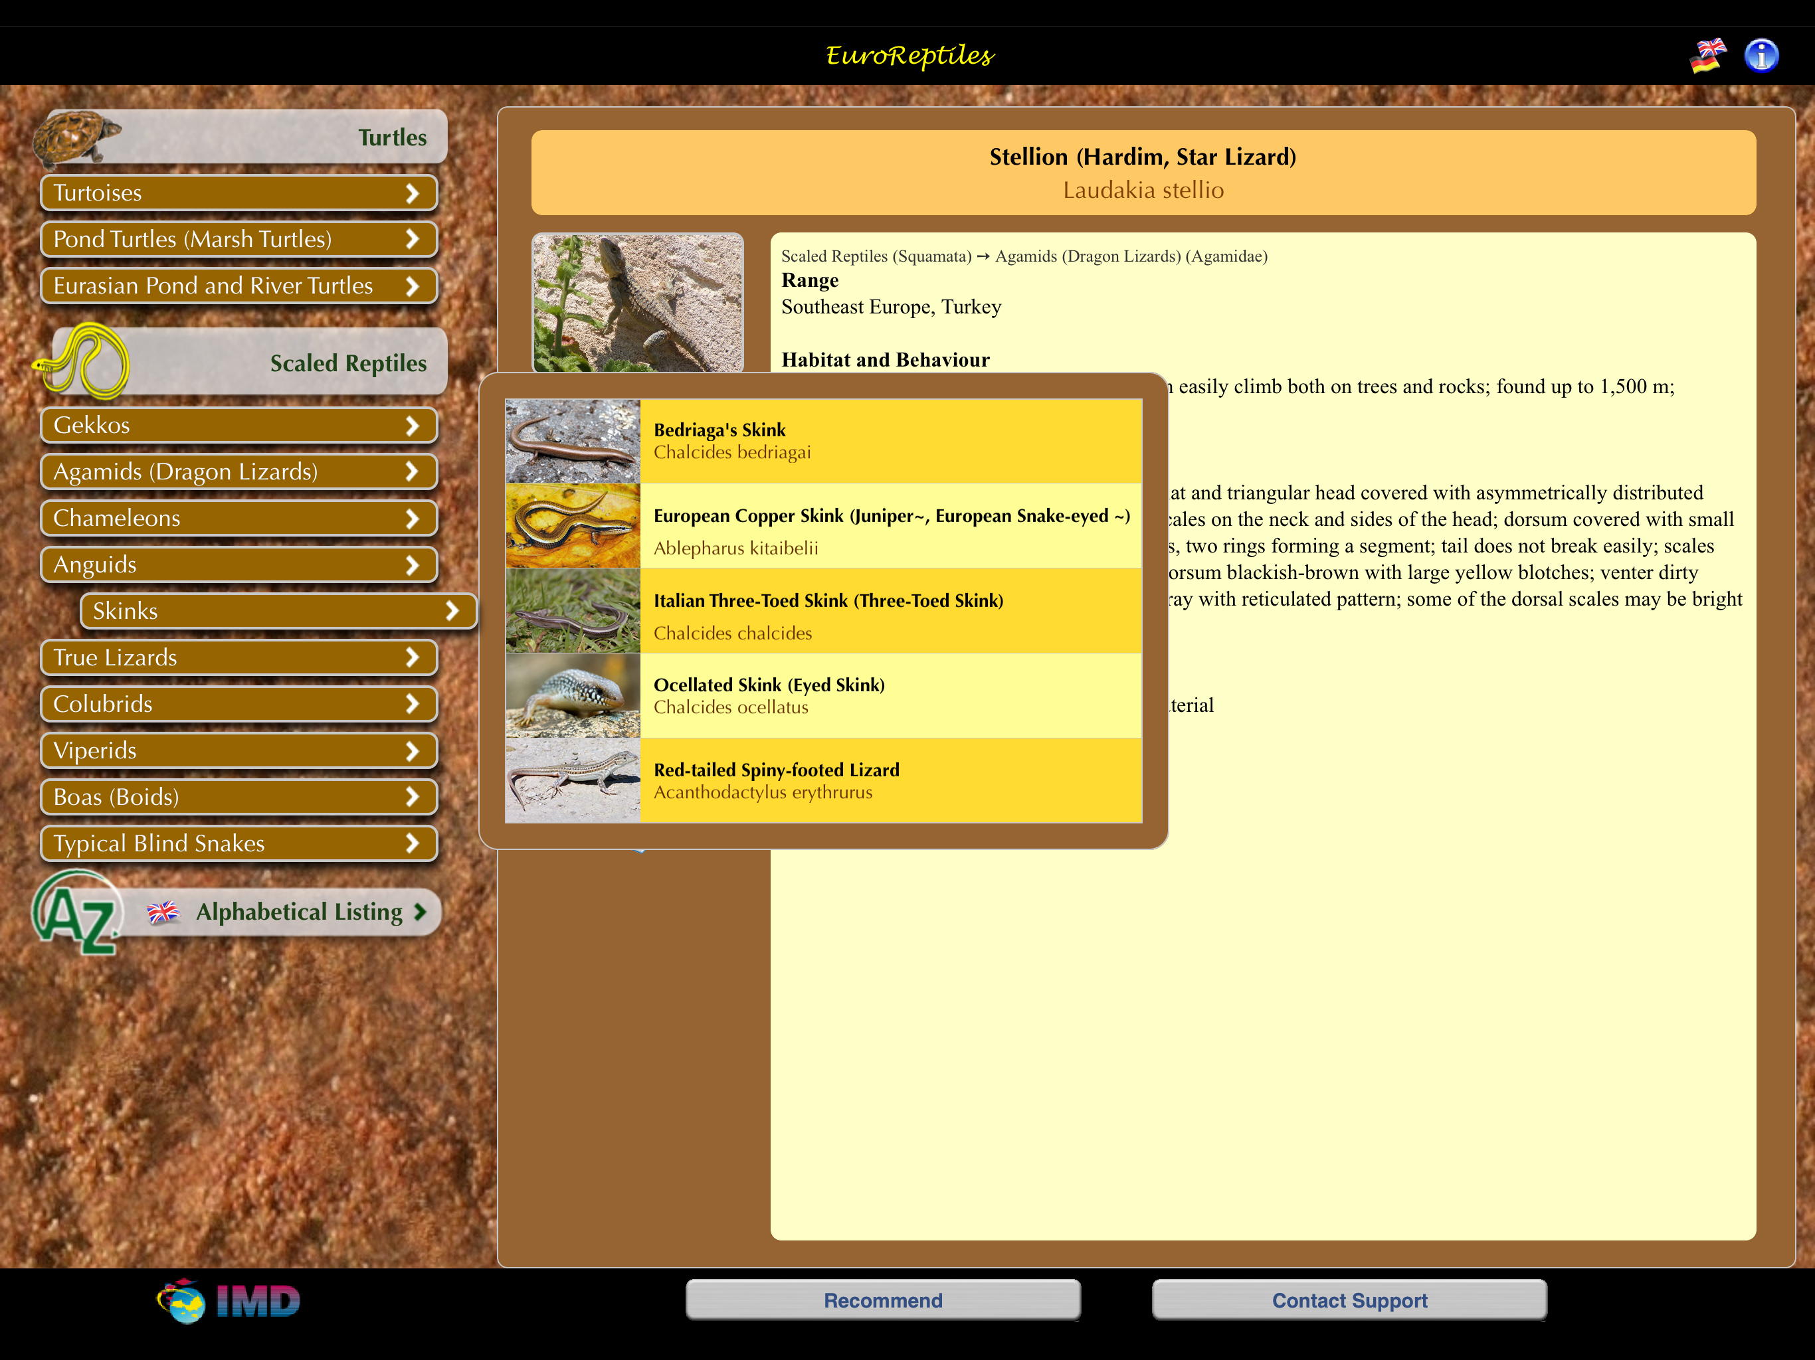This screenshot has width=1815, height=1360.
Task: Click the chevron on True Lizards row
Action: point(413,657)
